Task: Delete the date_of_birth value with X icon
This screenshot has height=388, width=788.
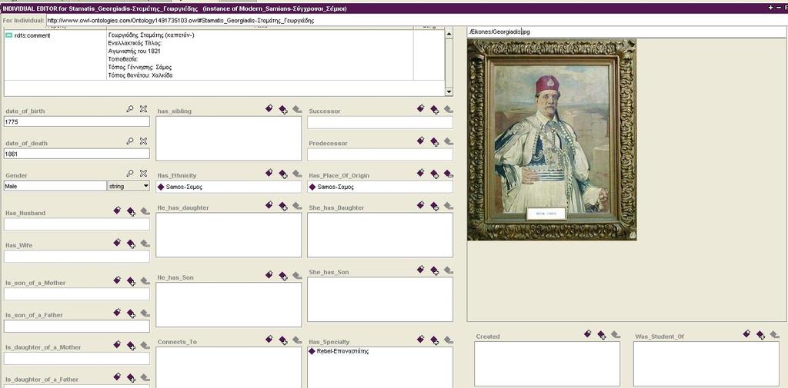Action: 143,108
